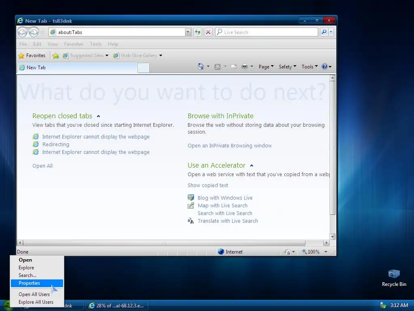Screen dimensions: 414x311
Task: Click the Protected Mode lock icon in status bar
Action: pos(287,252)
